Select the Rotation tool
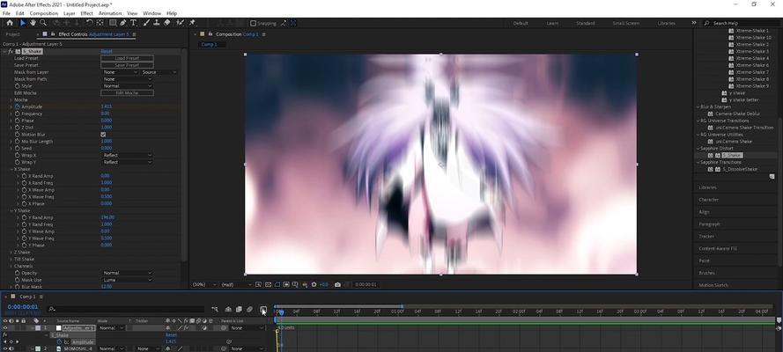The height and width of the screenshot is (352, 783). (89, 23)
